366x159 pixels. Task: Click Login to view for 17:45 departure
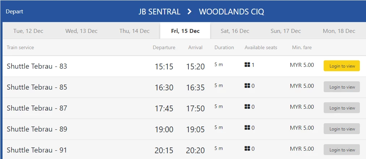pyautogui.click(x=342, y=108)
